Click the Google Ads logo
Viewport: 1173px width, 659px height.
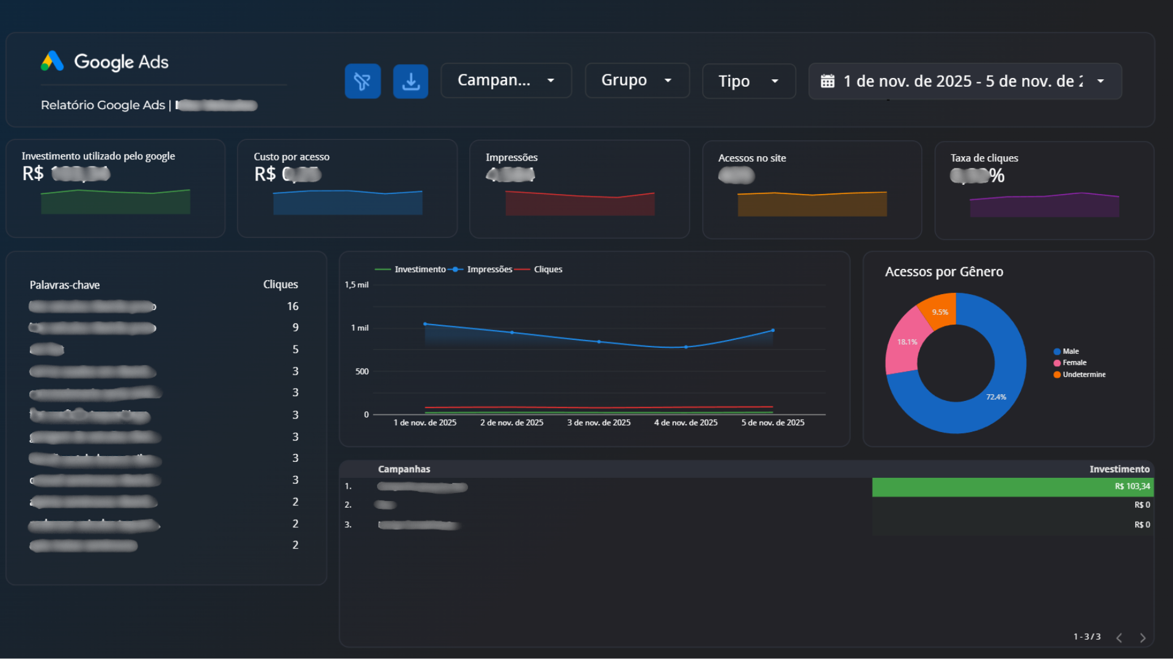53,61
